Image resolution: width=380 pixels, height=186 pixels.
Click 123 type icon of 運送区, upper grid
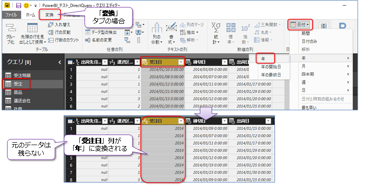(112, 62)
